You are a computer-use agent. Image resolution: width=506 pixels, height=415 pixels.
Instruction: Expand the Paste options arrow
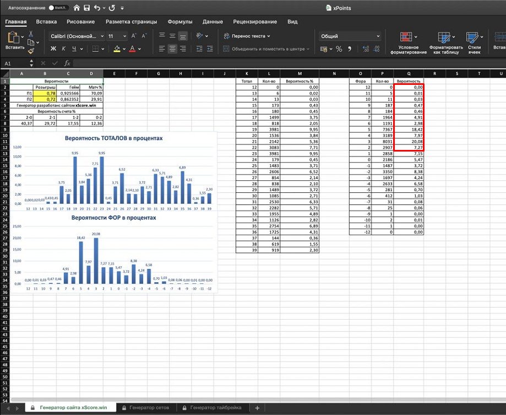coord(22,37)
